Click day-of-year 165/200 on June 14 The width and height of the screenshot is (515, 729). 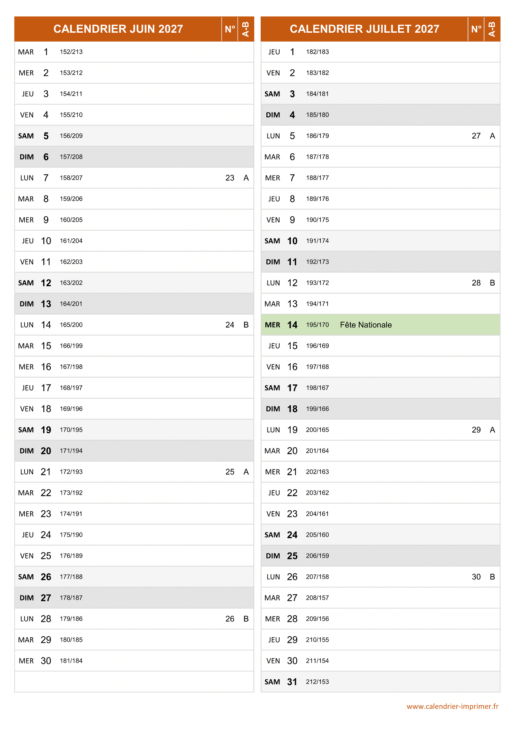coord(71,325)
